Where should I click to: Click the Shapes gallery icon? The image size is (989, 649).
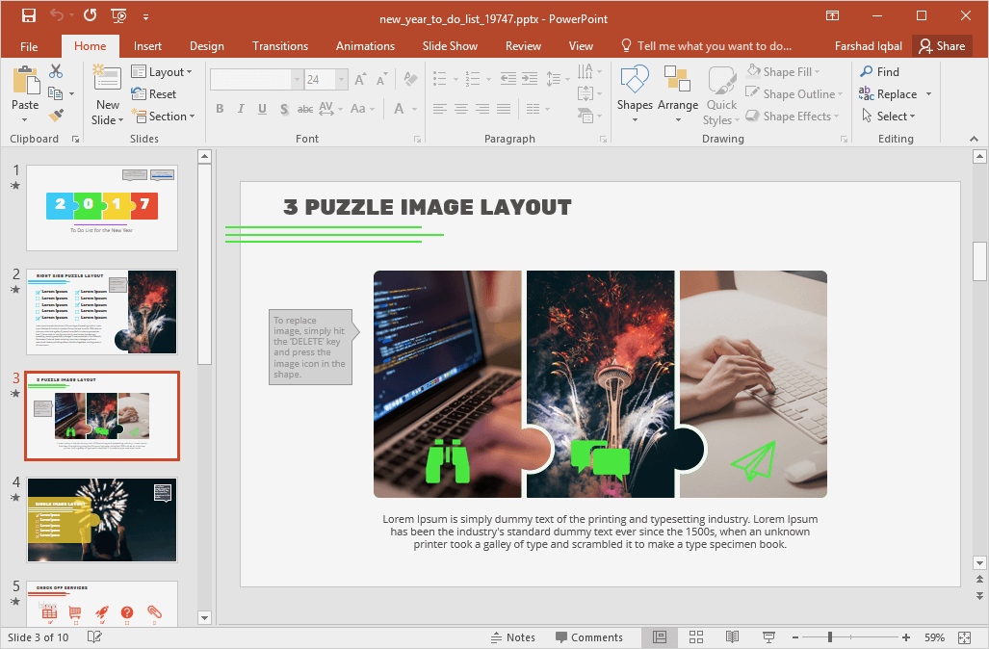tap(635, 79)
